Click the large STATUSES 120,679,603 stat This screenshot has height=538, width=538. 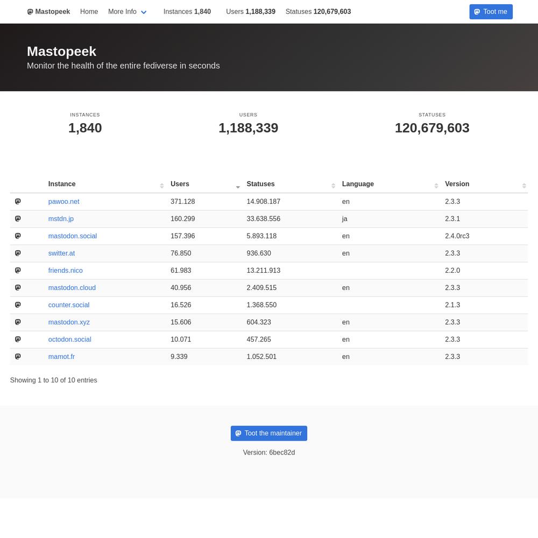pos(432,124)
